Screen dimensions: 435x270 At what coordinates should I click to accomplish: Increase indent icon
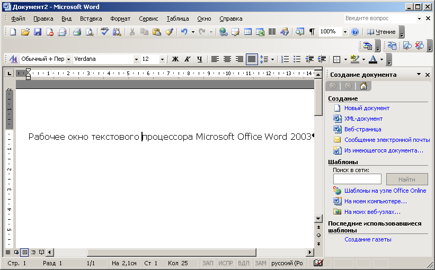point(322,59)
